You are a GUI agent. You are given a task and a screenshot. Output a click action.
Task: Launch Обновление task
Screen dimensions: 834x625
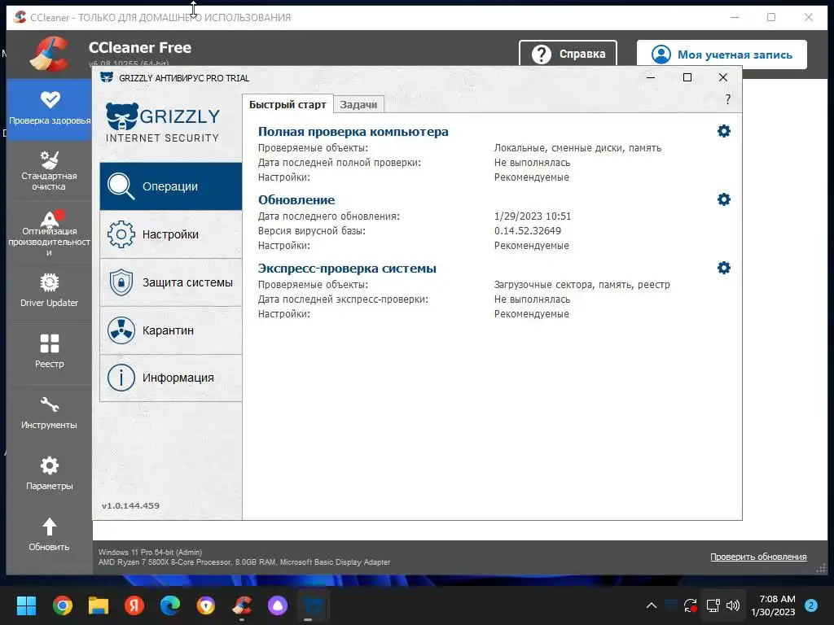pos(296,200)
